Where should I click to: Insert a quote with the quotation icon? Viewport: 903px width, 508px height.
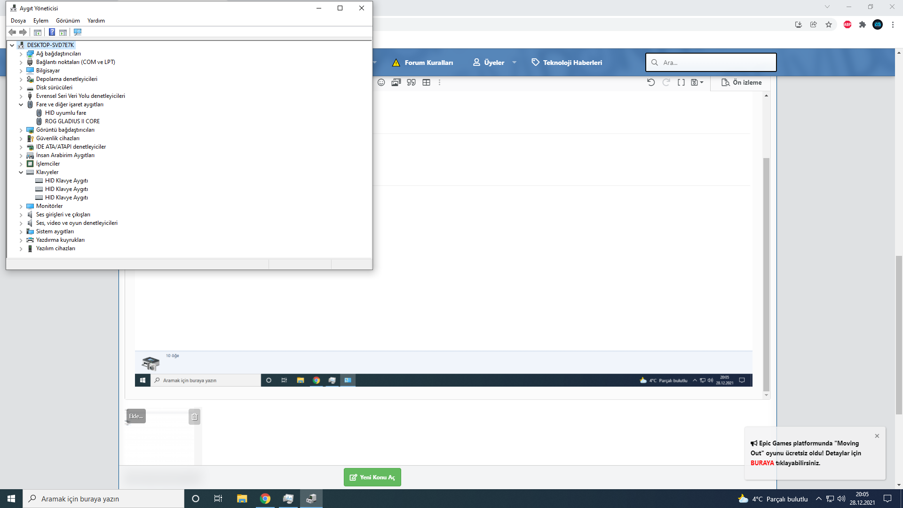point(411,82)
